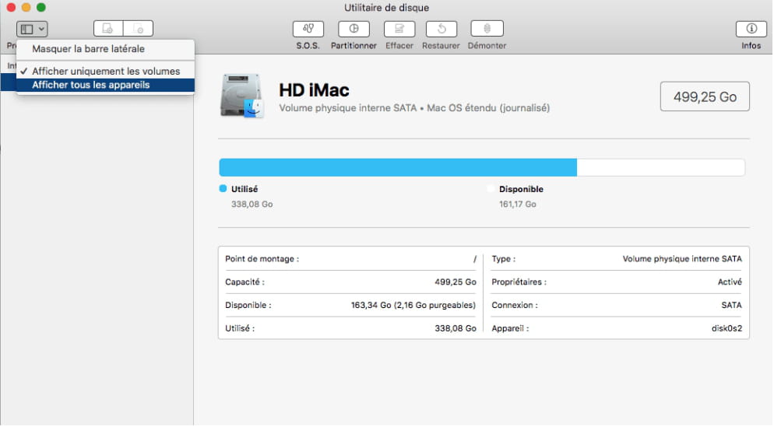Choose "Masquer la barre latérale"
Screen dimensions: 774x427
[88, 49]
